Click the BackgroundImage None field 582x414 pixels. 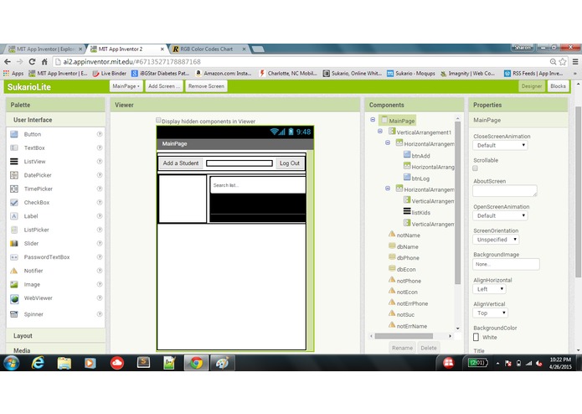[507, 264]
